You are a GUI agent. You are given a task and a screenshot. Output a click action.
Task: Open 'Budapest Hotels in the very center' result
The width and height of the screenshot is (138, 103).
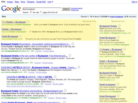point(34,56)
